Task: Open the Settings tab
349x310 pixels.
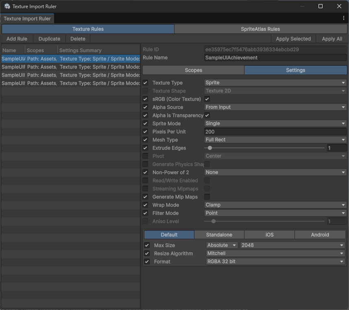Action: click(295, 70)
